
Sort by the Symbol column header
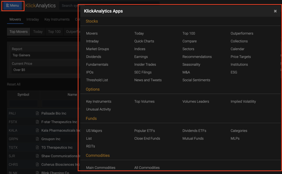pyautogui.click(x=23, y=95)
